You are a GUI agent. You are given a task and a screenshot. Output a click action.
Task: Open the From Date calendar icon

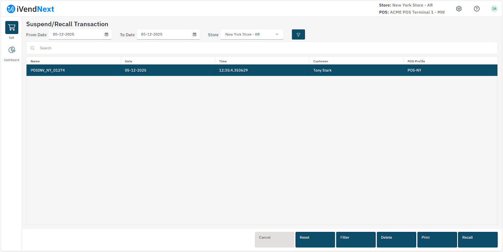tap(107, 35)
